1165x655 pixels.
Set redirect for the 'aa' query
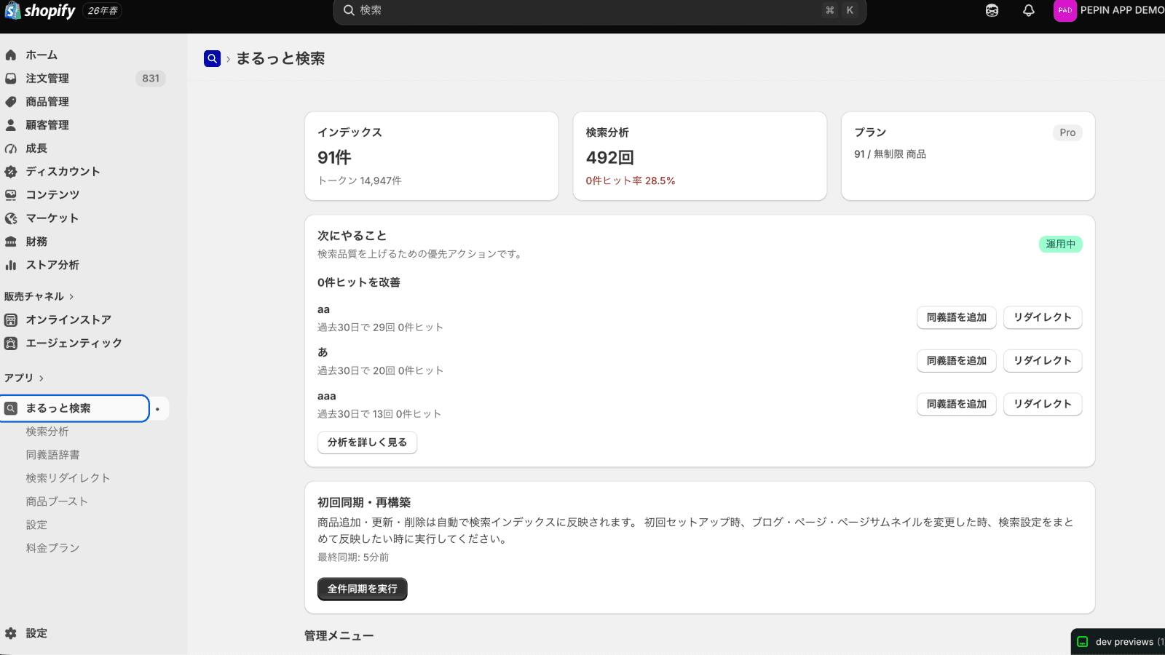tap(1043, 317)
